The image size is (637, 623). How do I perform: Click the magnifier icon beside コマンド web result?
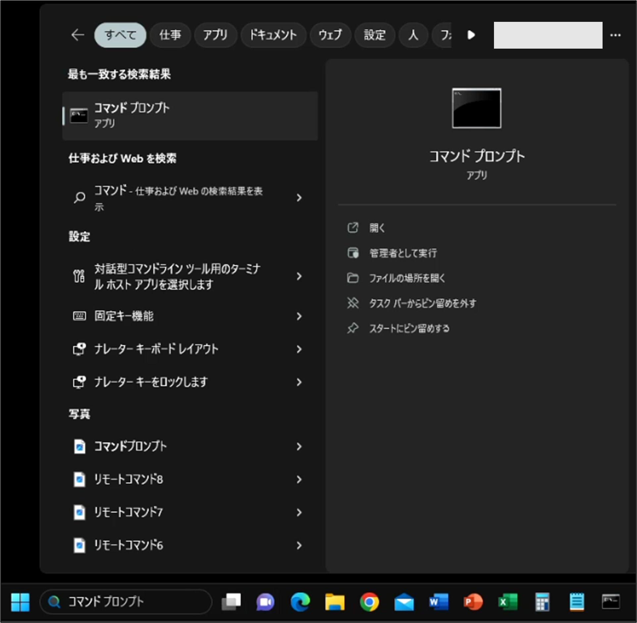pos(79,198)
